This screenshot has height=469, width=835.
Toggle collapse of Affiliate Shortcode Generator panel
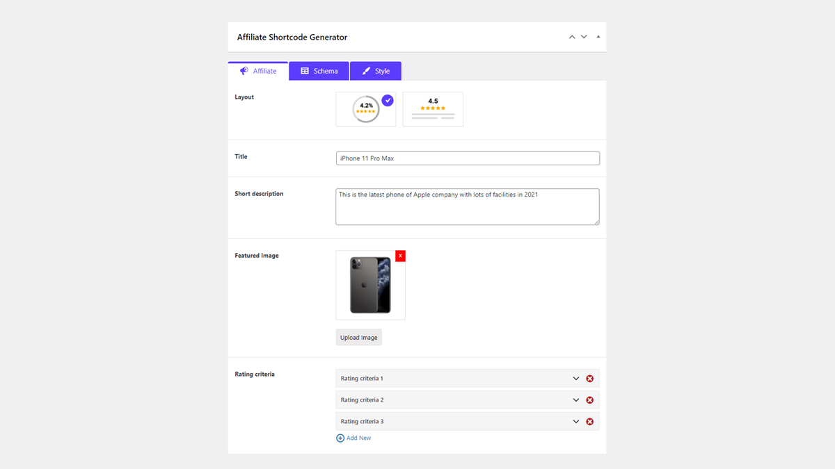598,37
